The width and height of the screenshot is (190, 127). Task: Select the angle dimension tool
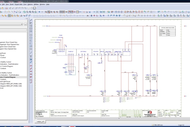click(x=31, y=80)
